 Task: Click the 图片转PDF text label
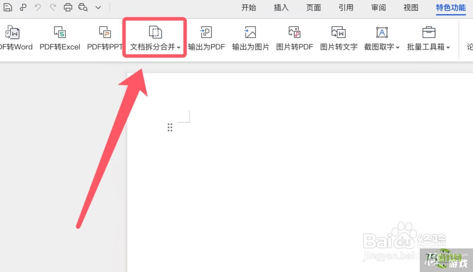pos(294,47)
